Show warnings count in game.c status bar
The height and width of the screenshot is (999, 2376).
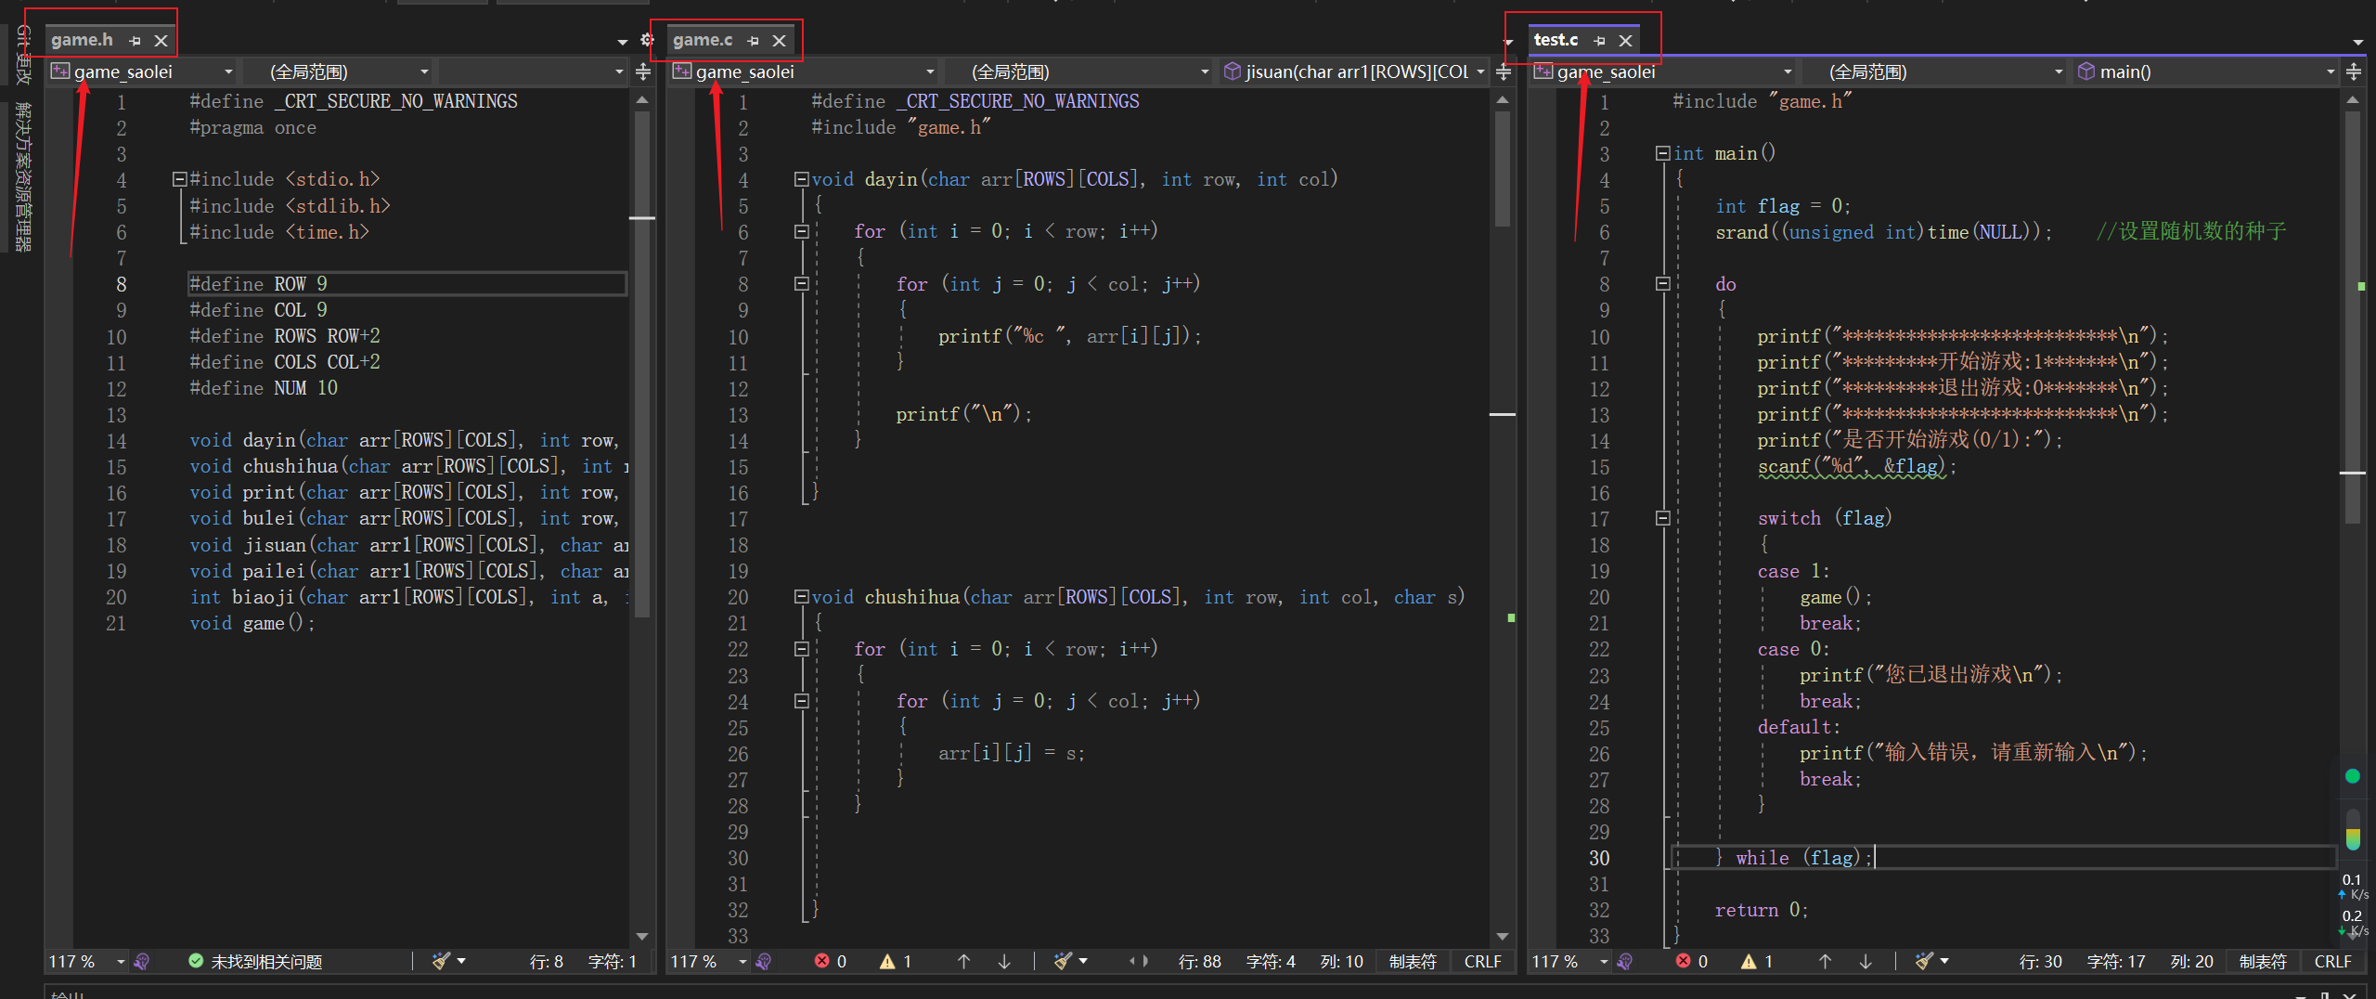(x=896, y=962)
